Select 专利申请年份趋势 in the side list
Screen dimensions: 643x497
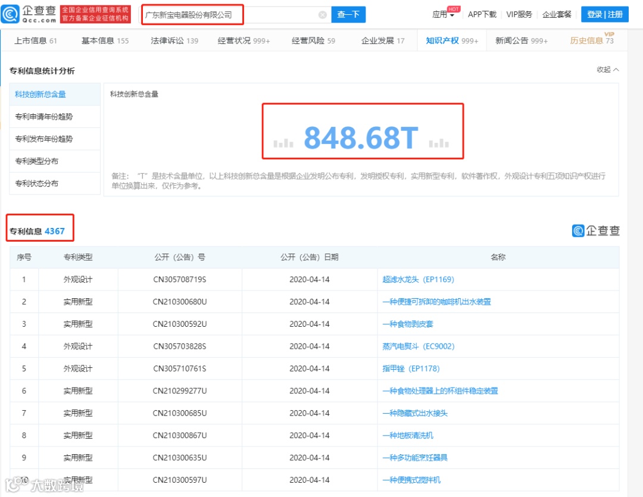[55, 117]
